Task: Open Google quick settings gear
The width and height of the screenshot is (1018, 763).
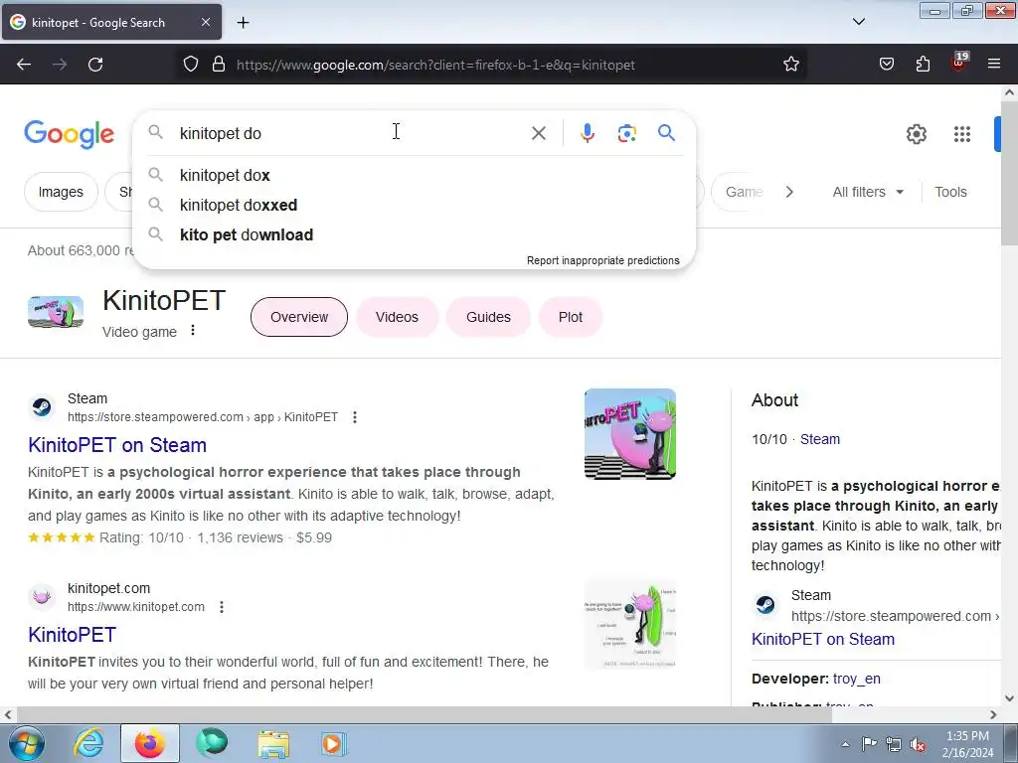Action: click(x=916, y=134)
